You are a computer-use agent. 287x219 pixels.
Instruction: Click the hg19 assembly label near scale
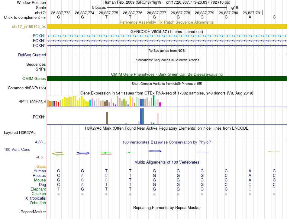tap(234, 8)
